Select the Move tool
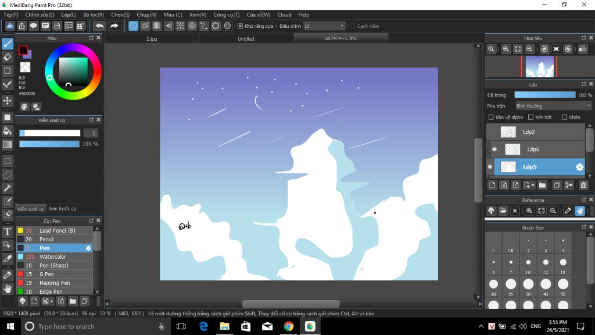The height and width of the screenshot is (335, 595). 8,101
